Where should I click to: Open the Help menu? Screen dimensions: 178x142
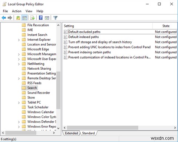(40, 11)
